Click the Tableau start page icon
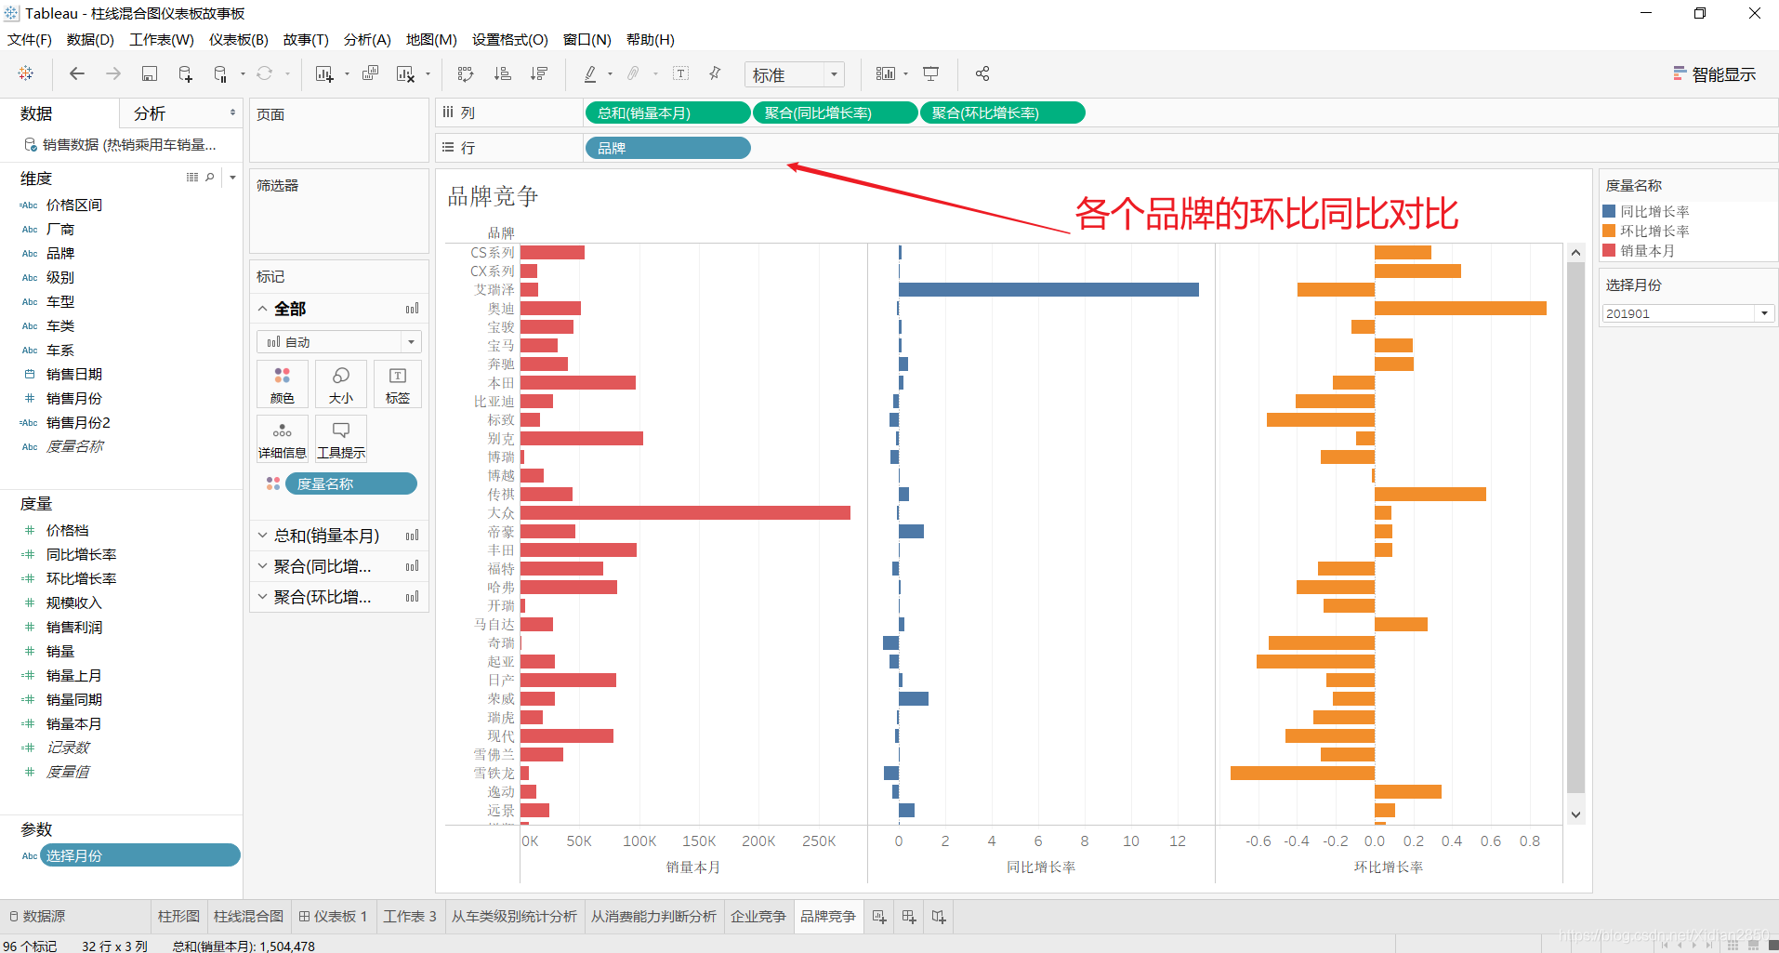This screenshot has height=953, width=1779. click(x=26, y=73)
